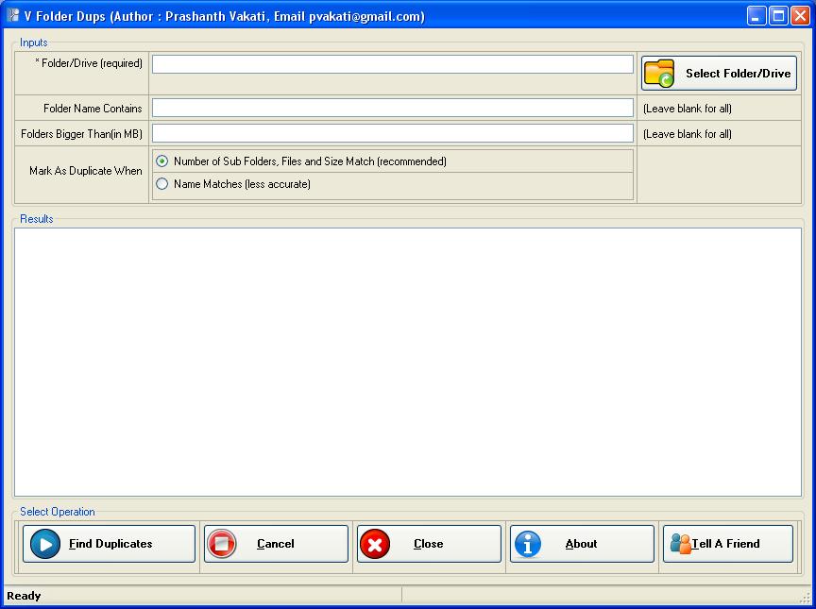Click inside the Results list area
Screen dimensions: 816x609
408,362
